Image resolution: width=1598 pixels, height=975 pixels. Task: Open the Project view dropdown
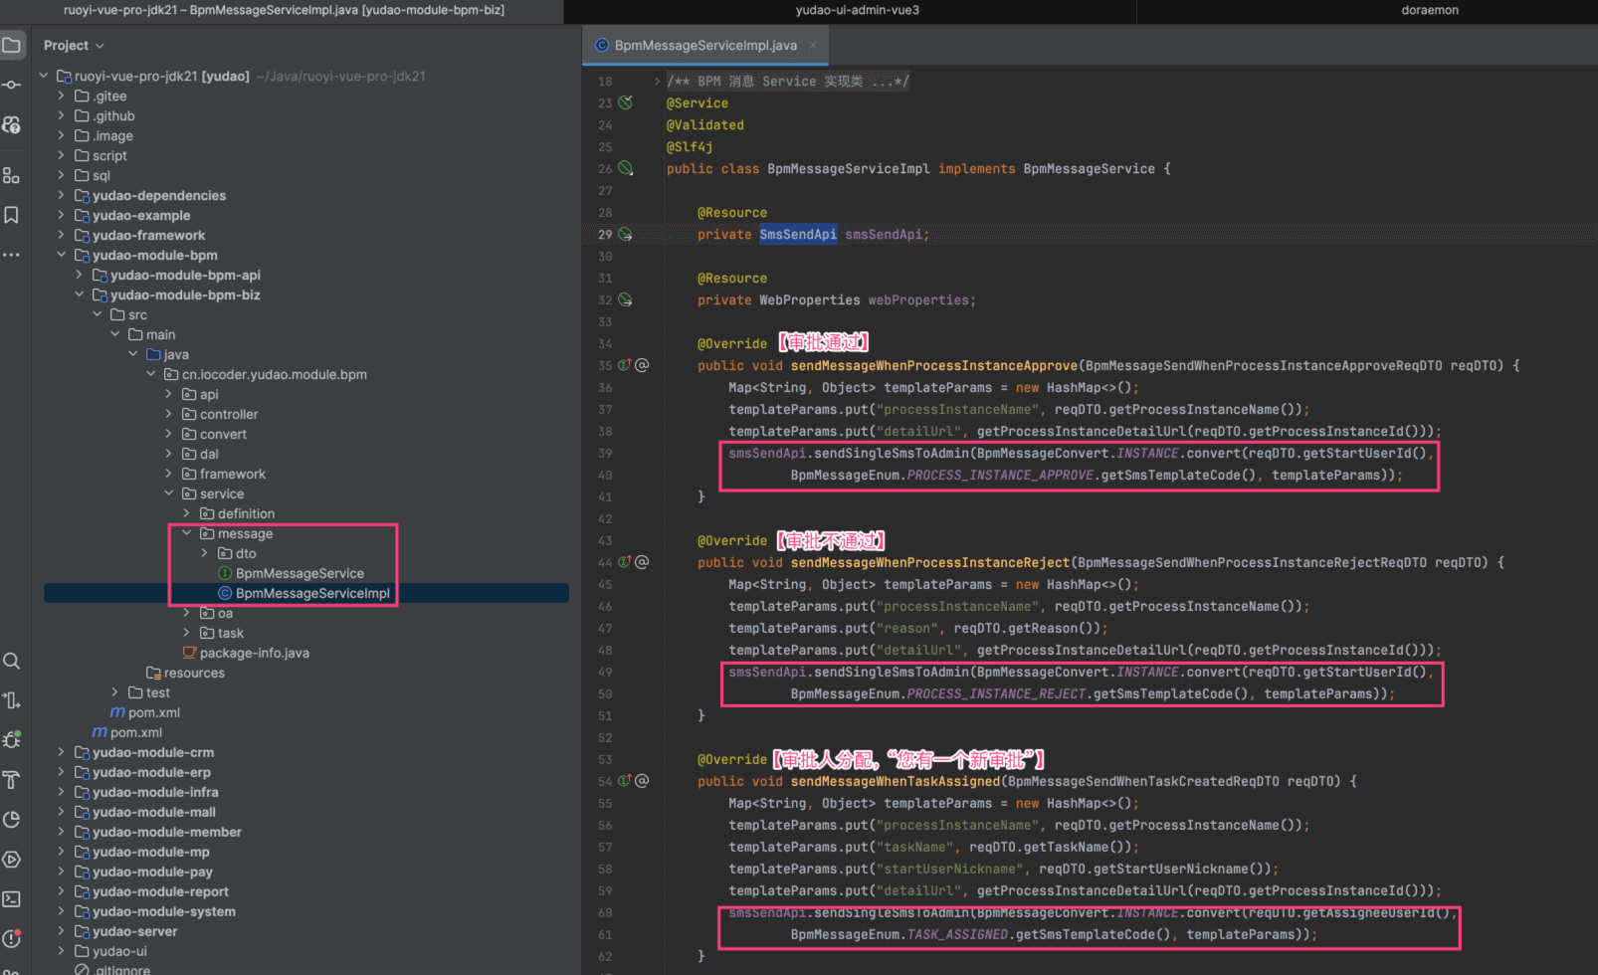(74, 46)
